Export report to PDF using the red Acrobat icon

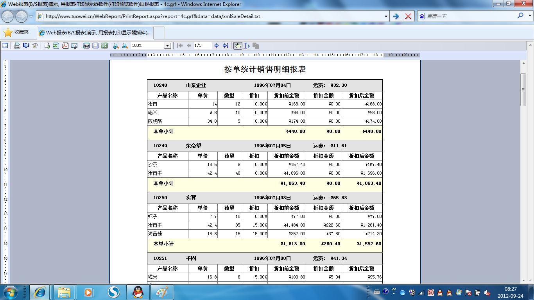[65, 46]
